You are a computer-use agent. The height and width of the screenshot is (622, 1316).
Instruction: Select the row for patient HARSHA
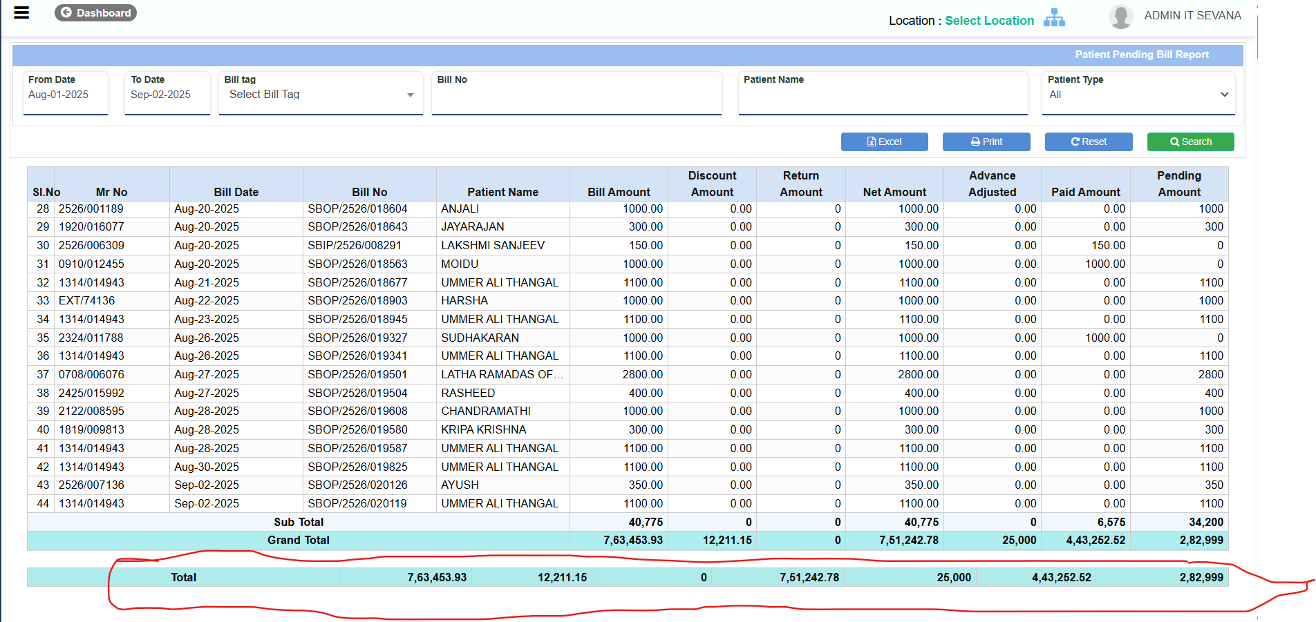click(x=464, y=300)
